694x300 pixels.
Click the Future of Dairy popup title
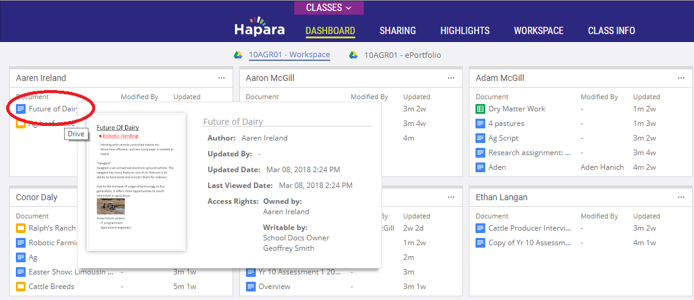[233, 122]
